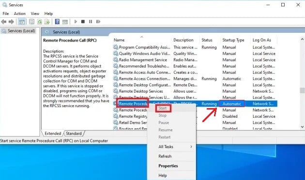Click the vertical scrollbar thumb

pyautogui.click(x=302, y=90)
